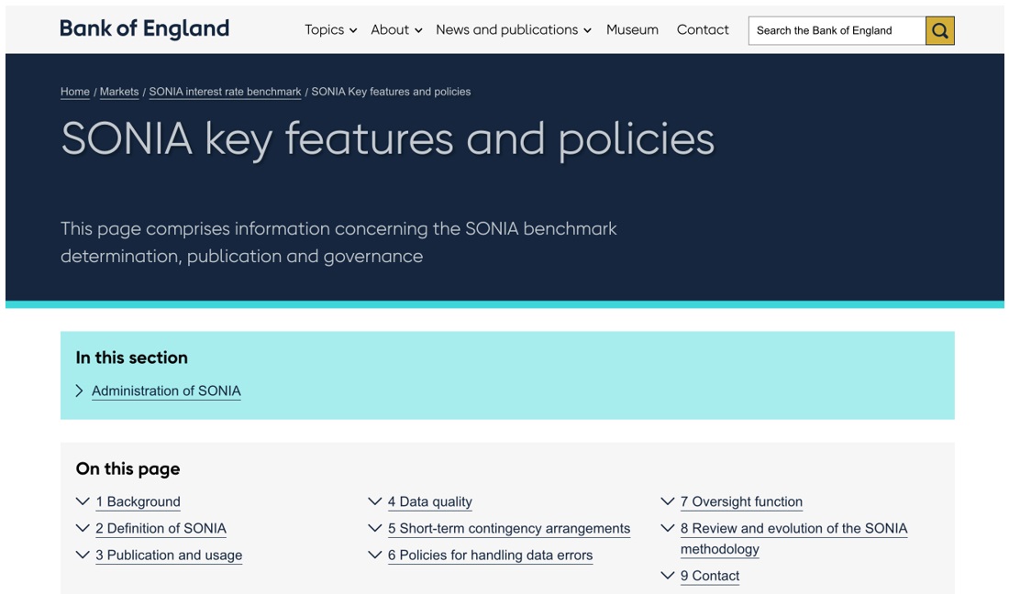Expand the Topics navigation menu
This screenshot has height=594, width=1009.
(x=331, y=30)
